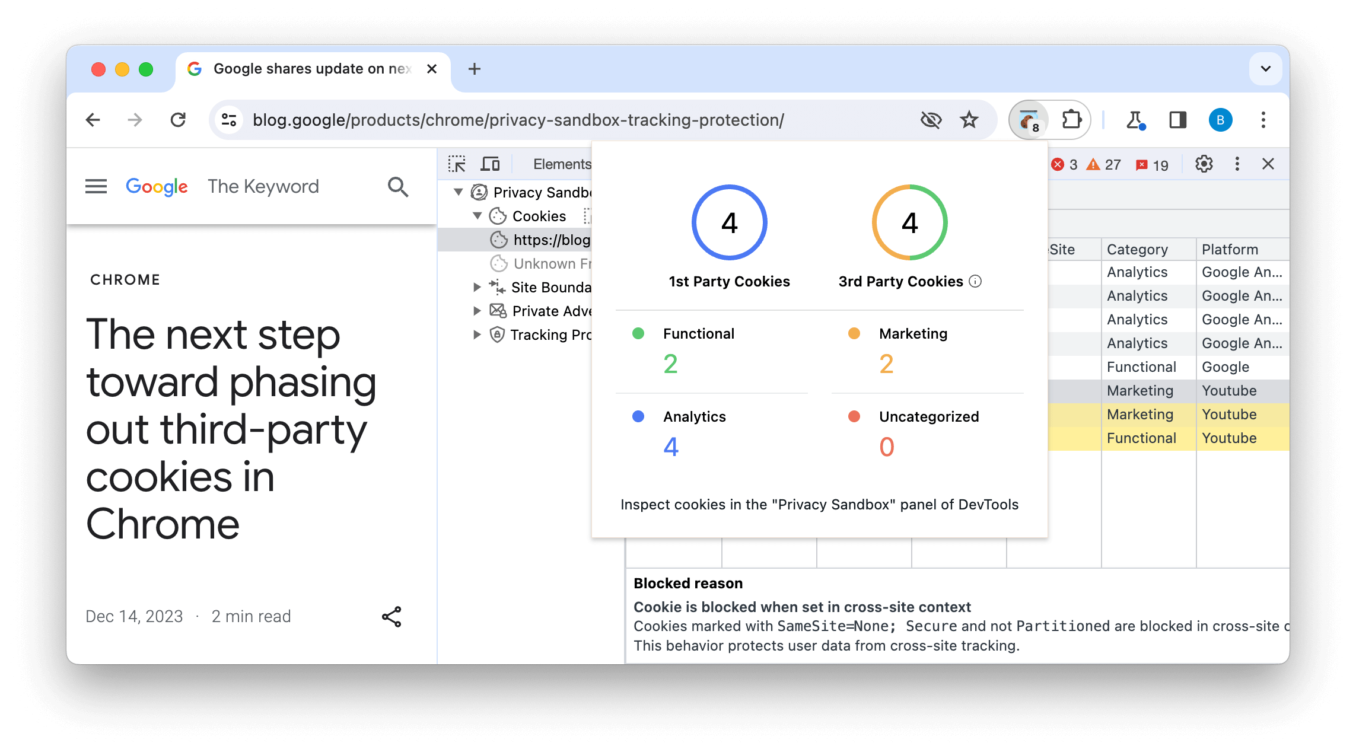This screenshot has height=752, width=1356.
Task: Click the share icon on the article
Action: click(391, 617)
